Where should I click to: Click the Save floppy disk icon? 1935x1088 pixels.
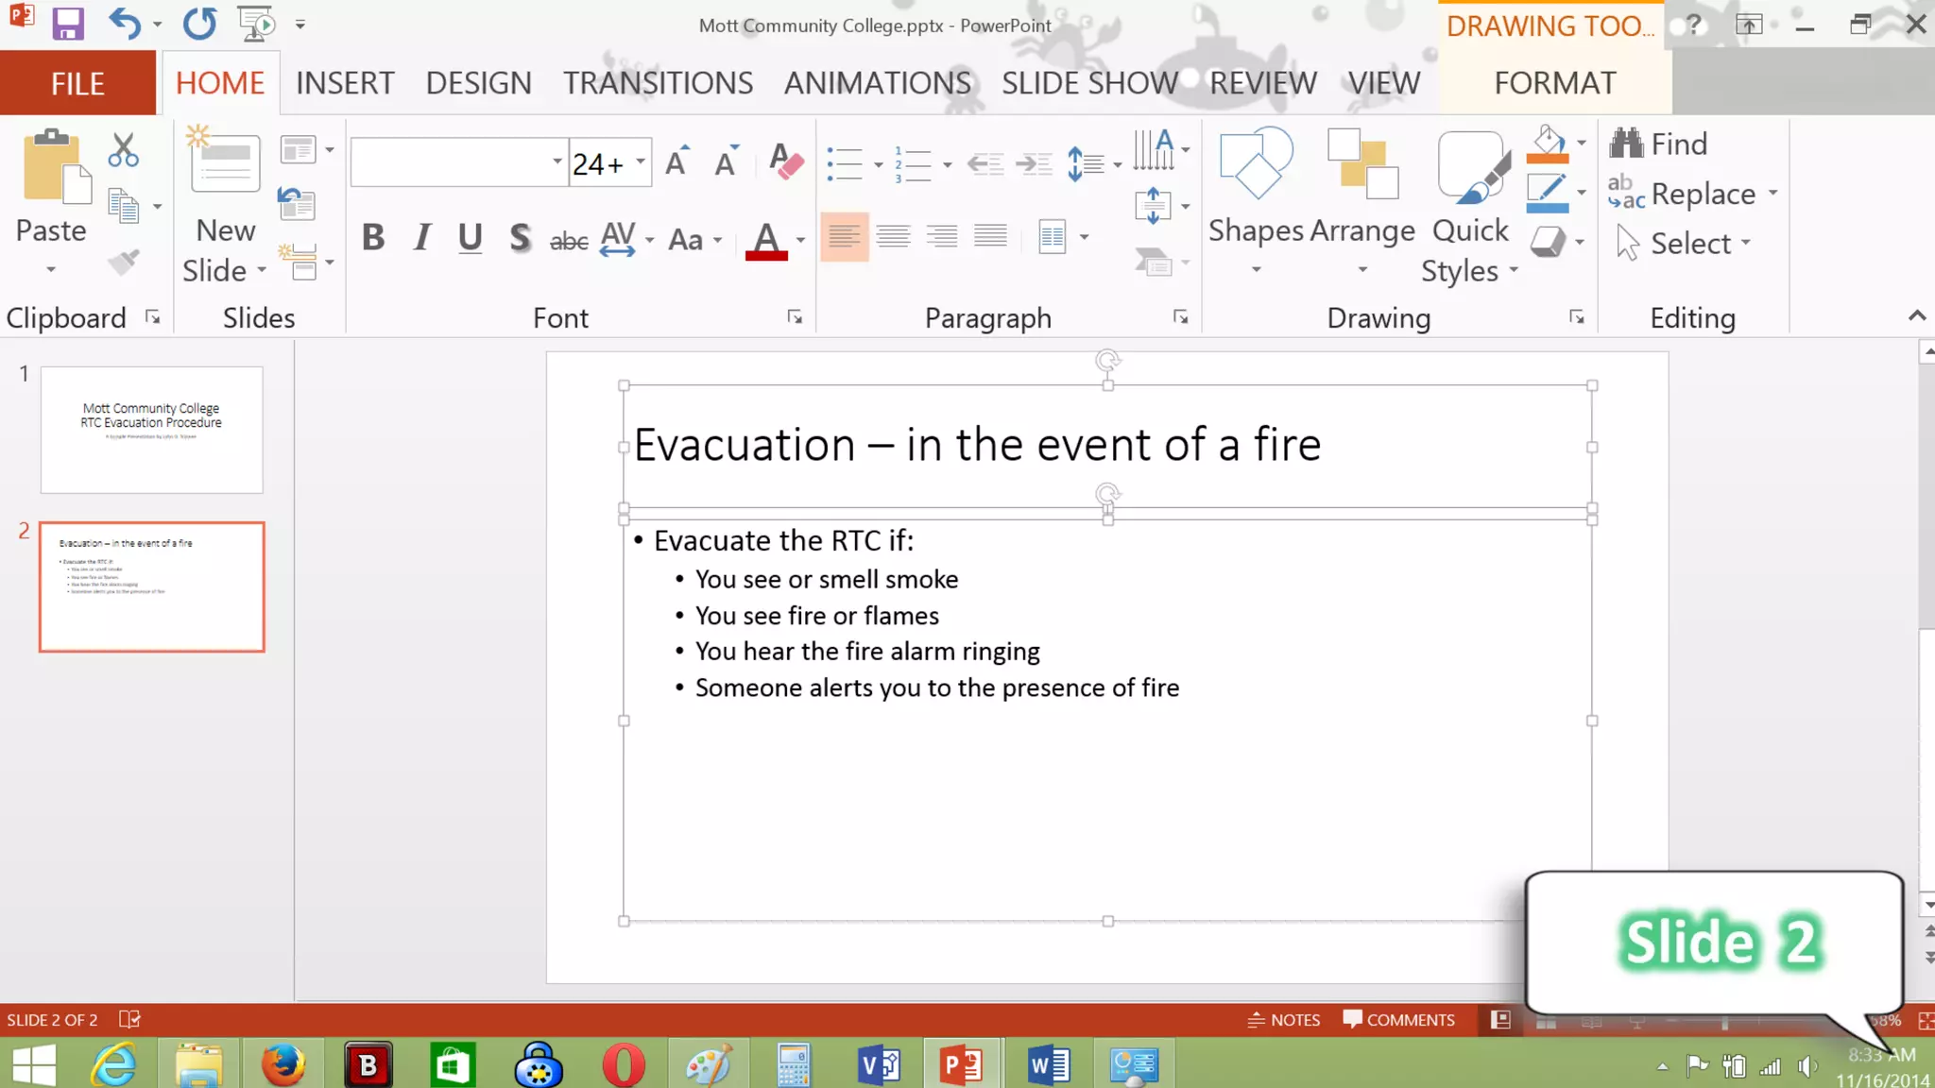coord(67,23)
